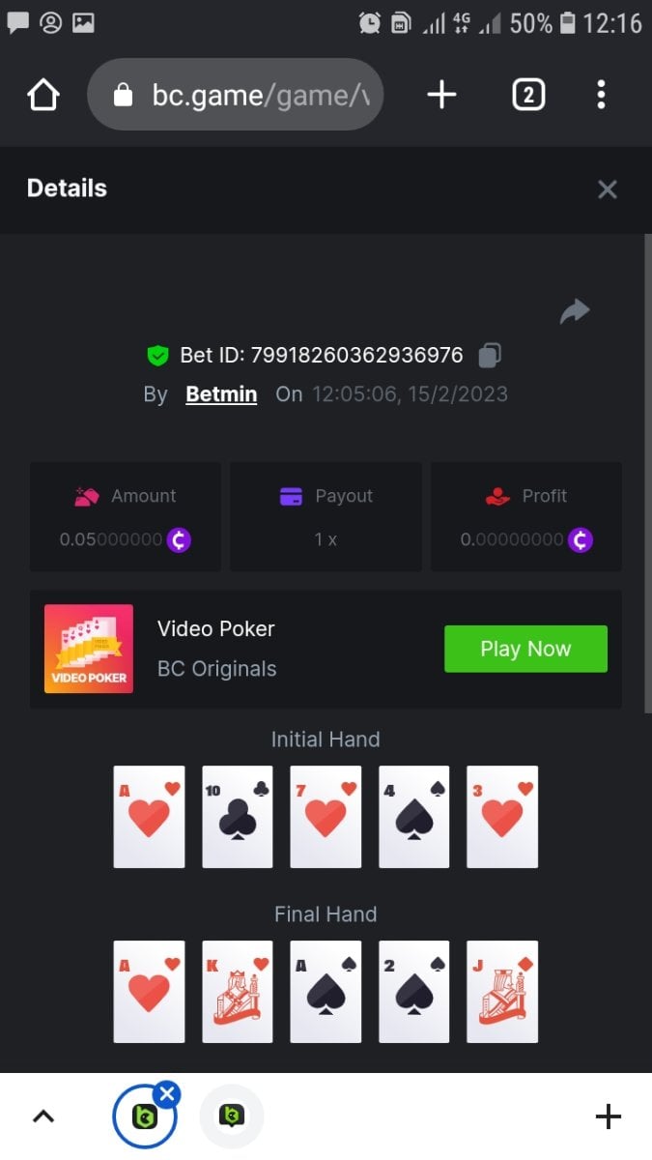The image size is (652, 1160).
Task: Tap the browser home icon
Action: click(43, 95)
